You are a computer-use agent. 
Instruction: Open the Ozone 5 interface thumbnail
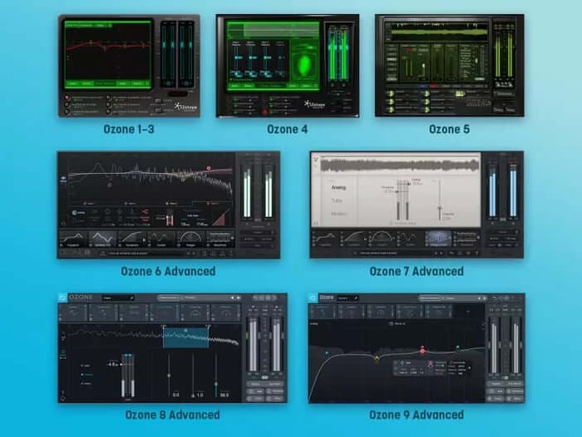(x=450, y=66)
